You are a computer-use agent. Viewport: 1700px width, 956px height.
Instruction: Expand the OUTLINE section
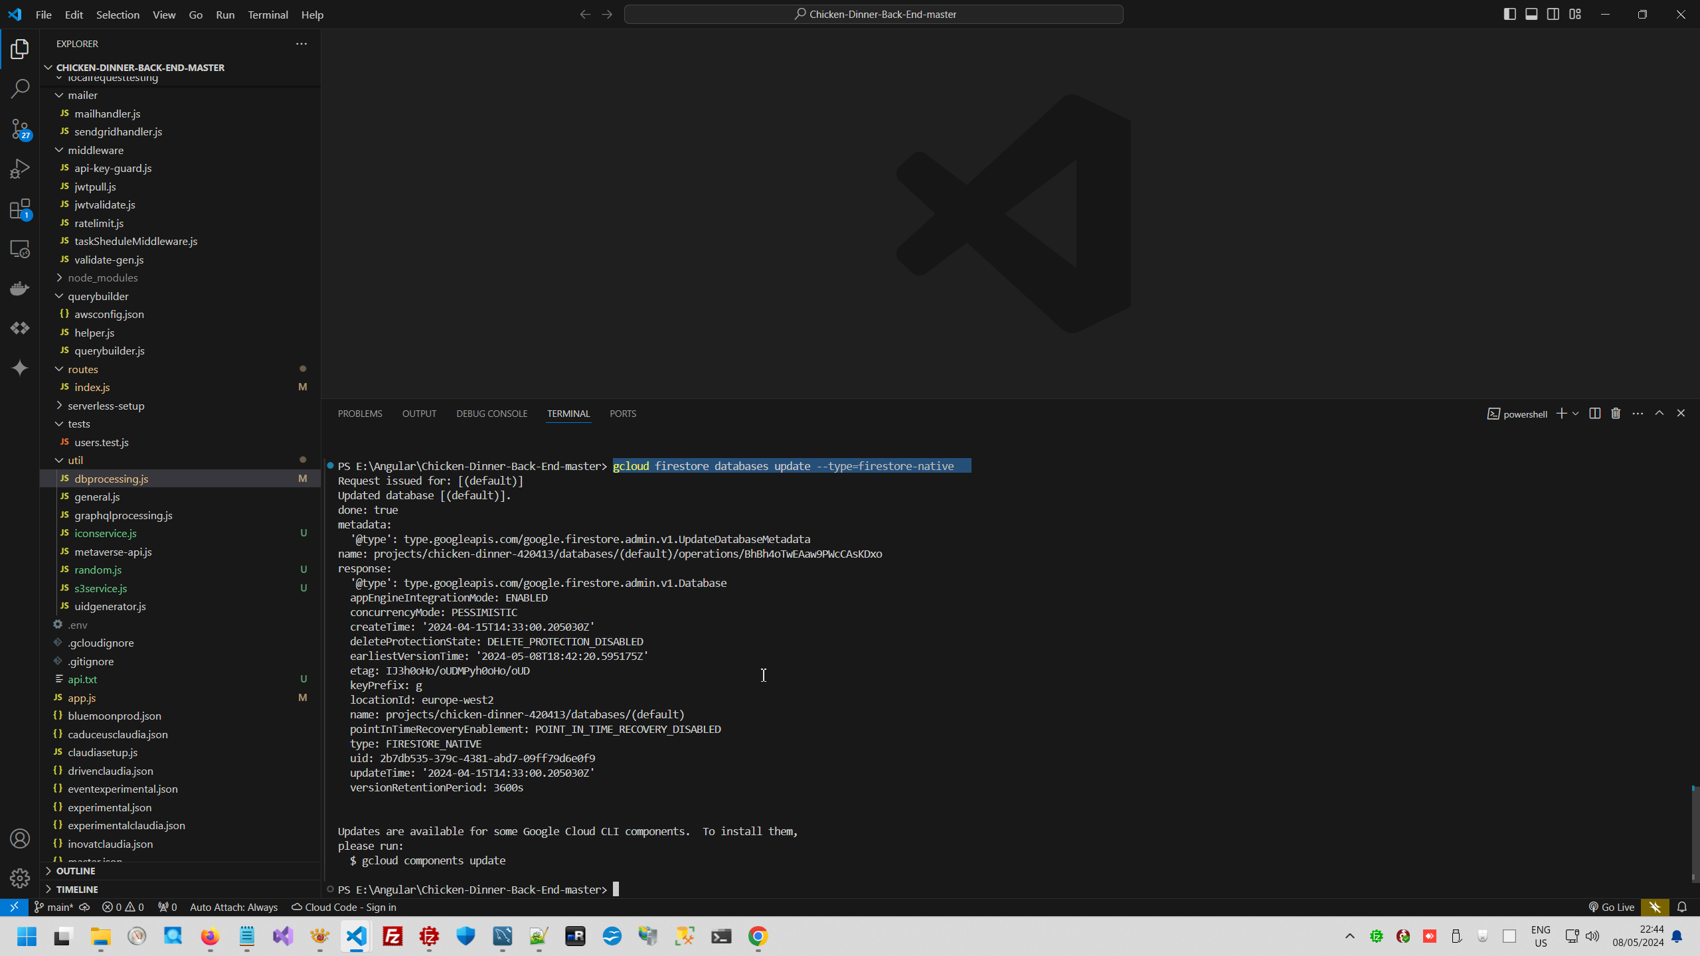[x=76, y=870]
